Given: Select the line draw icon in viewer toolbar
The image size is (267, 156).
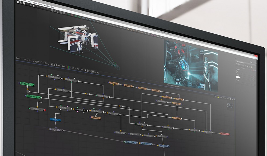Looking at the screenshot, I should (41, 62).
